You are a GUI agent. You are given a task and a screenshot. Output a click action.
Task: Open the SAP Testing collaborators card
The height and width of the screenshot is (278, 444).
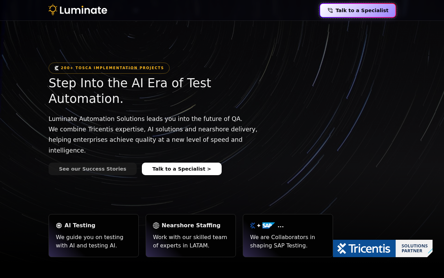288,236
